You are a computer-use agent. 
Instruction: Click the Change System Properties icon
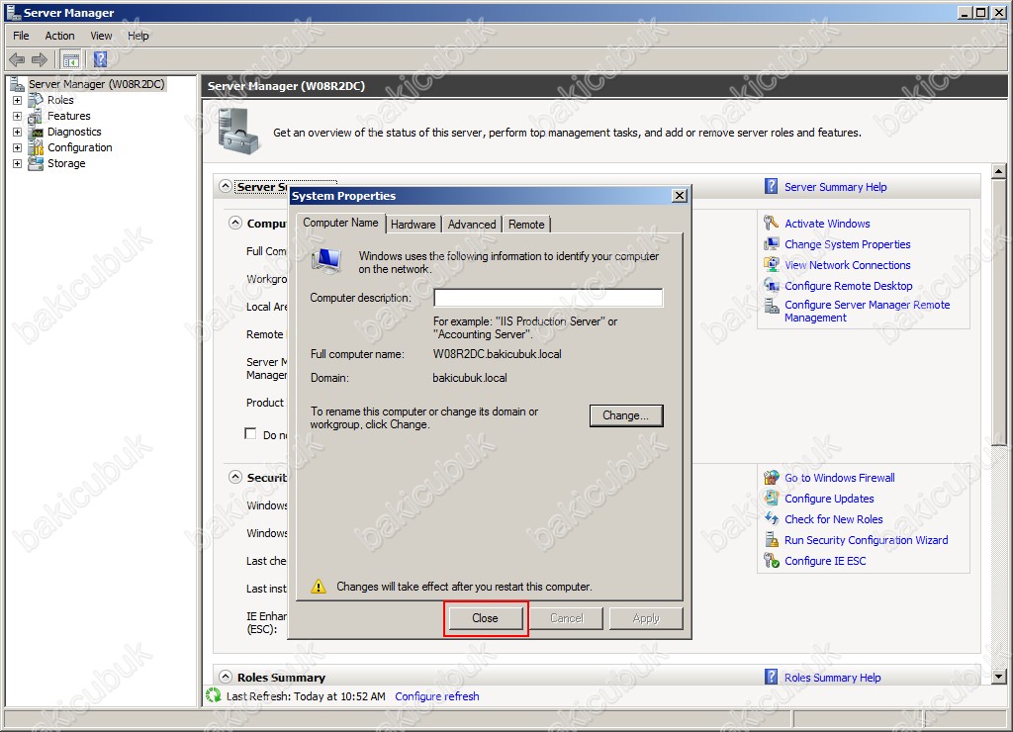click(772, 244)
